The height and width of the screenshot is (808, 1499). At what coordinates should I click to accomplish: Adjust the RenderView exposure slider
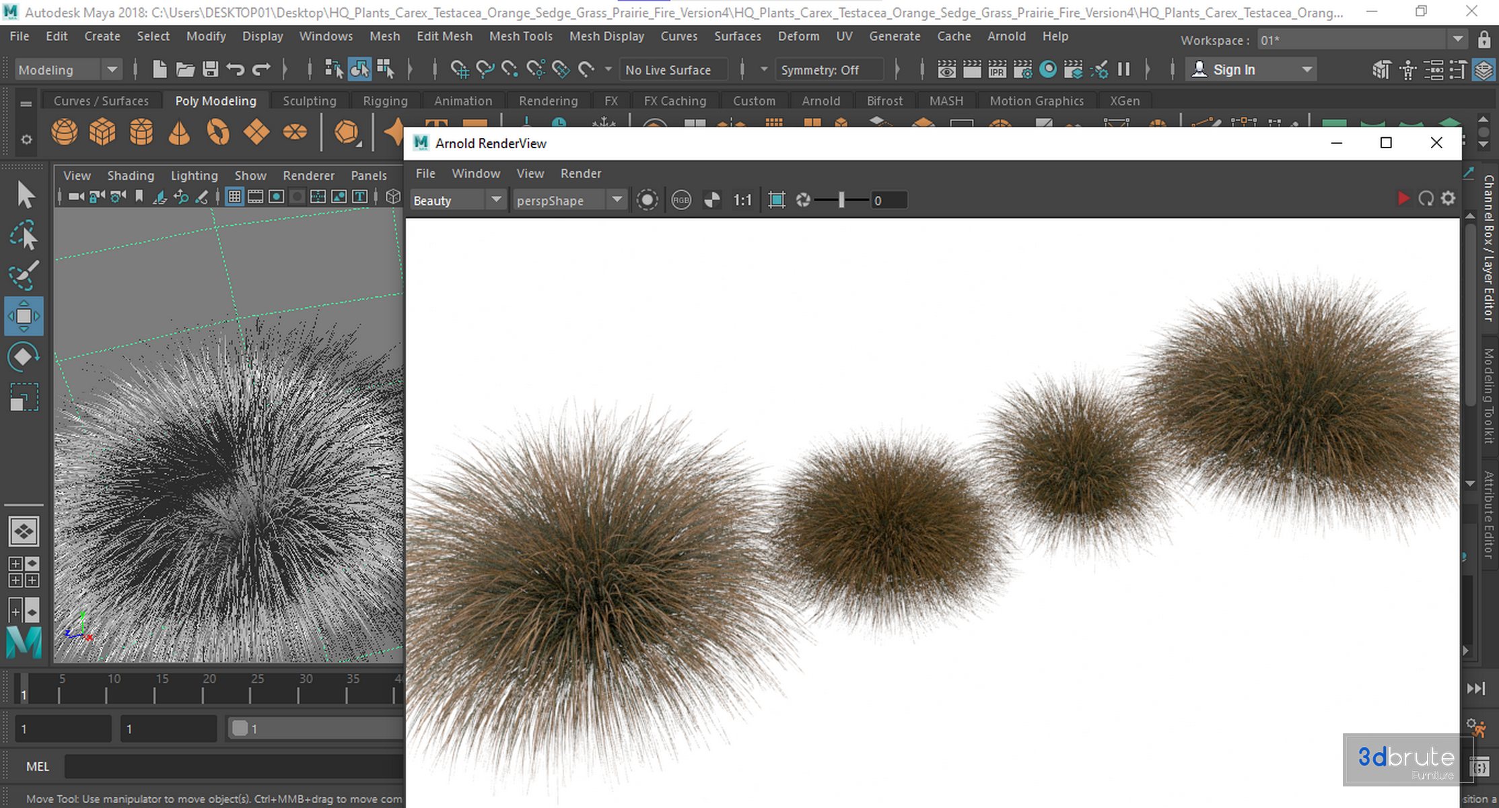(x=841, y=200)
